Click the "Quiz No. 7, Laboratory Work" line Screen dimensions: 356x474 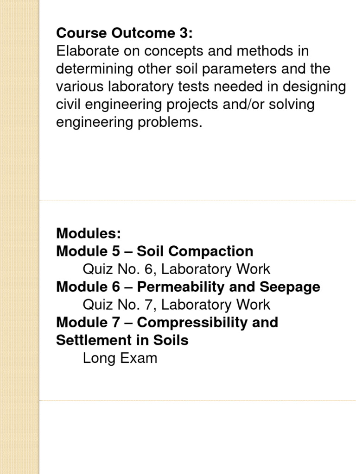click(176, 305)
